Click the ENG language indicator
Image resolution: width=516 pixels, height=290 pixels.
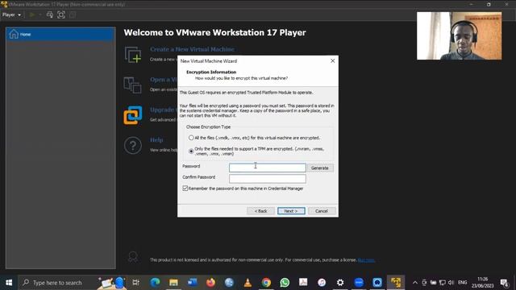462,283
